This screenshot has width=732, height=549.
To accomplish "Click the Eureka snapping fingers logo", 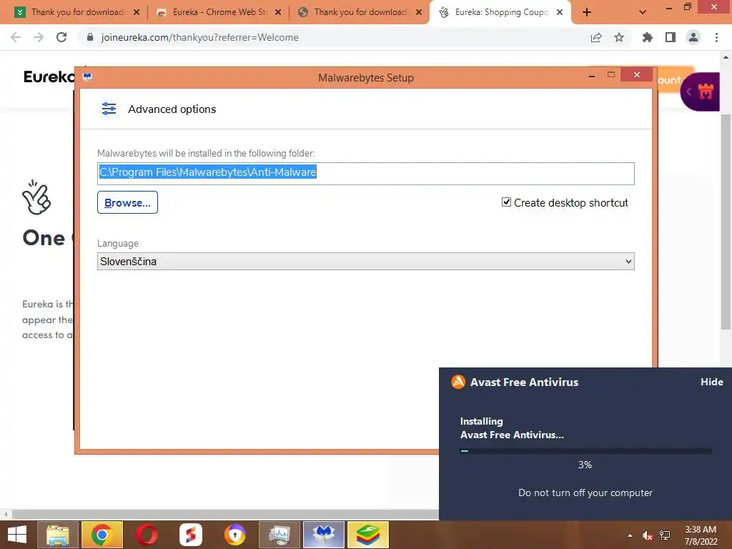I will pyautogui.click(x=36, y=197).
